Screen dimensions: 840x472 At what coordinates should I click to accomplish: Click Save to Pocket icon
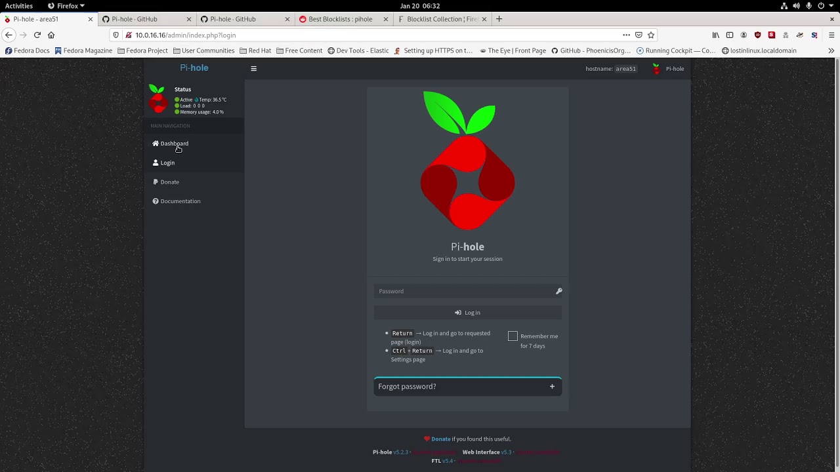pos(639,35)
